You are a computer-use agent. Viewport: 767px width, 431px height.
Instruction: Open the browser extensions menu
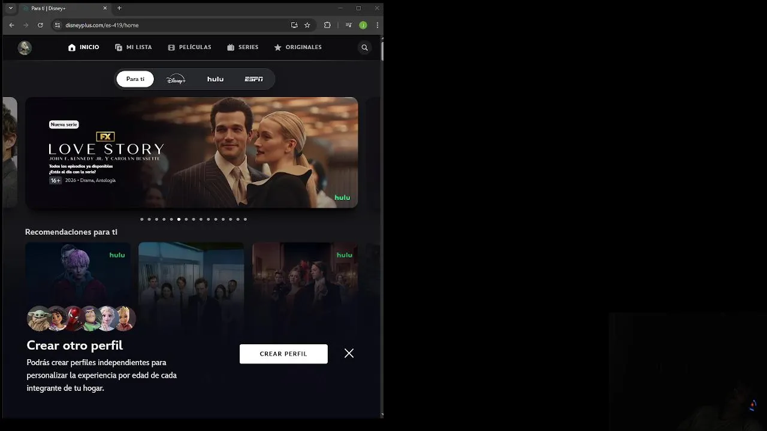327,25
